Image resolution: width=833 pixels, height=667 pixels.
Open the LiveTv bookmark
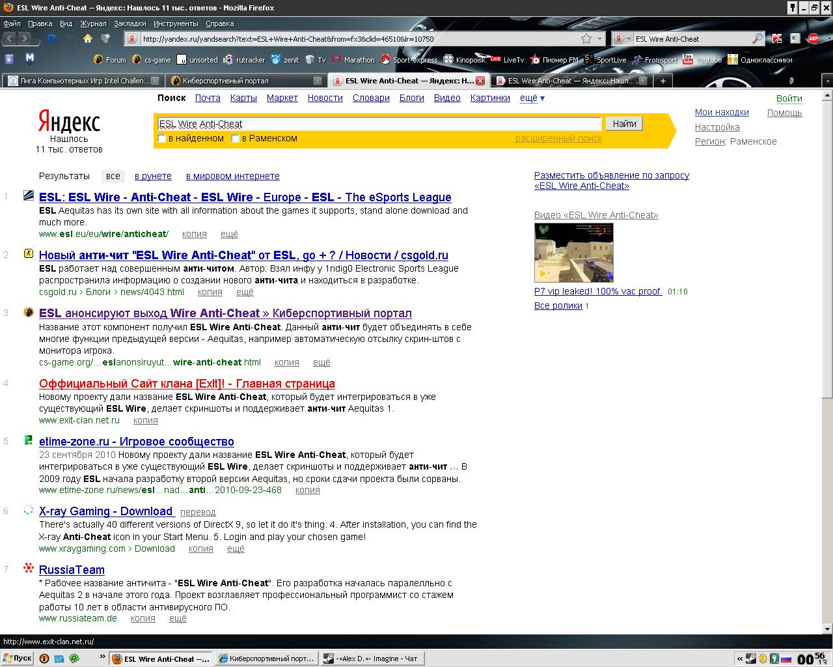click(x=508, y=59)
